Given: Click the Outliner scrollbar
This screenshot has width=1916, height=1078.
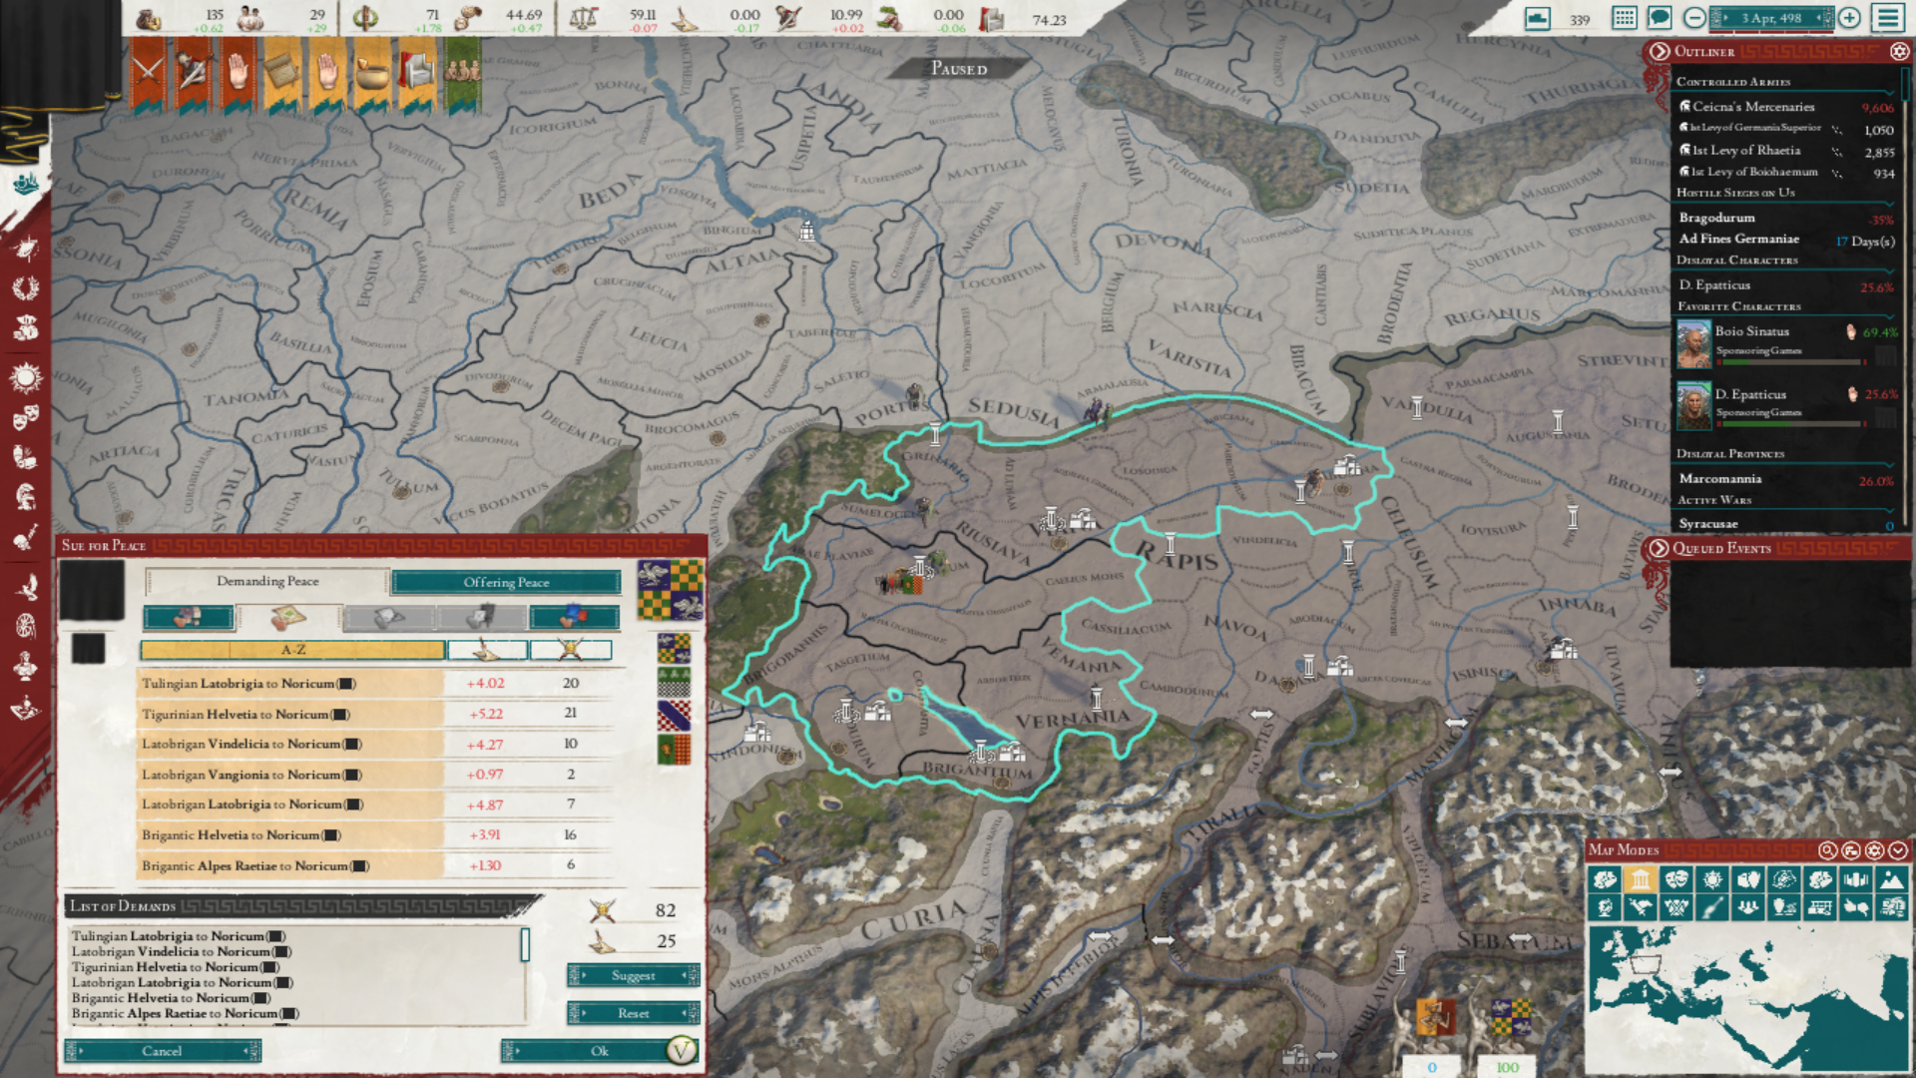Looking at the screenshot, I should (x=1906, y=85).
